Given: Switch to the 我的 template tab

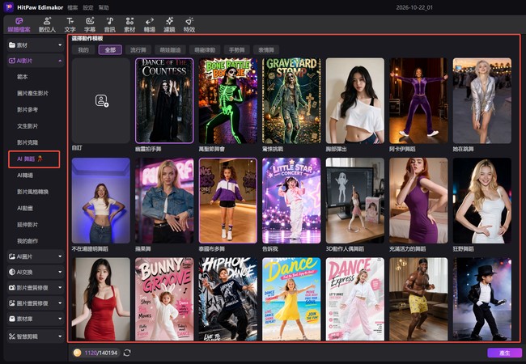Looking at the screenshot, I should coord(83,50).
